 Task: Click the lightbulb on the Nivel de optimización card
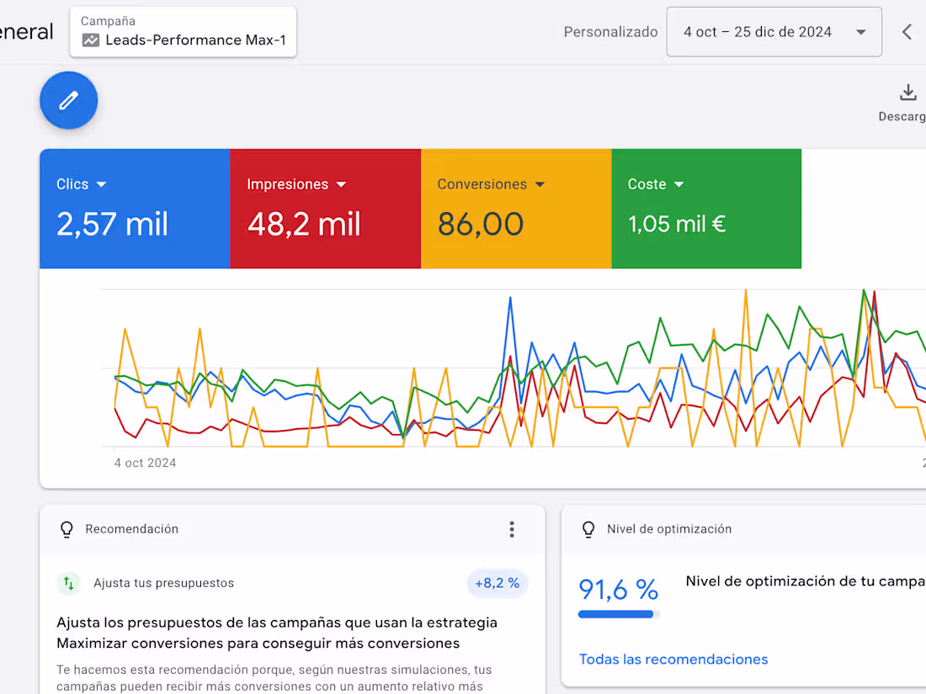click(588, 529)
